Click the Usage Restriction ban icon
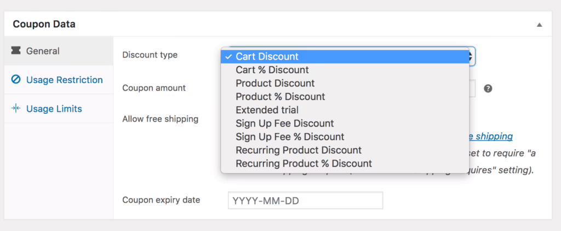 tap(16, 80)
